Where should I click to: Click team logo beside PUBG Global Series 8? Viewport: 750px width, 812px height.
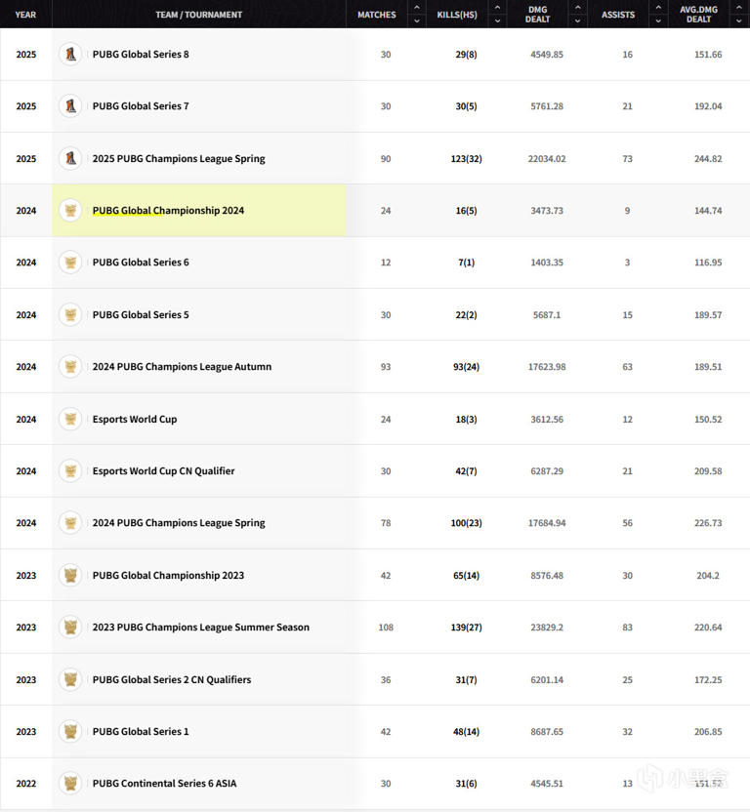coord(69,54)
